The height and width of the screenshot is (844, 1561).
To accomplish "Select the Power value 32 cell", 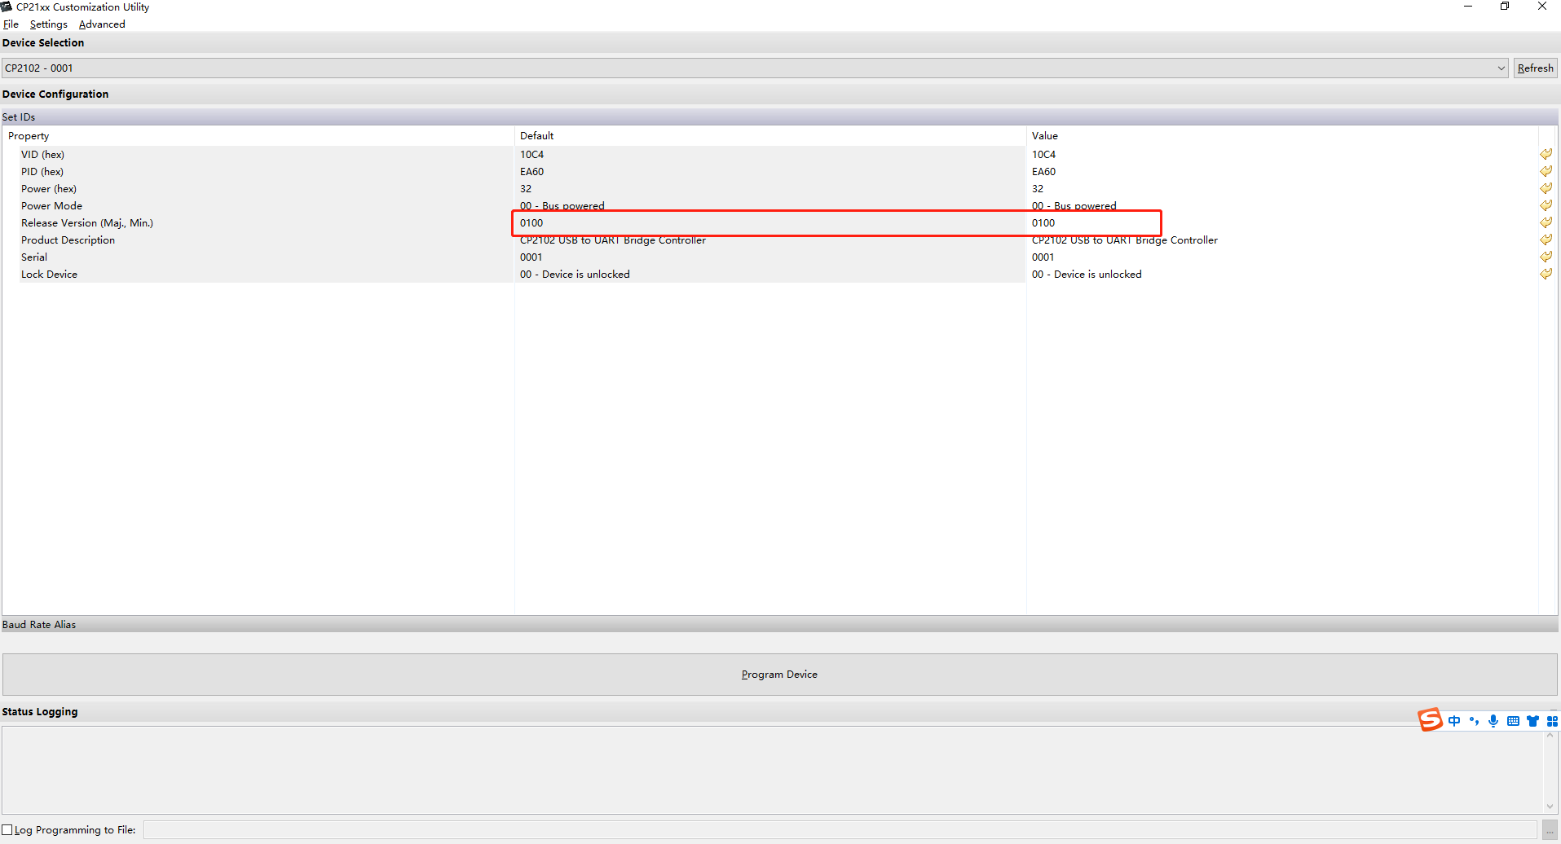I will click(x=1281, y=188).
